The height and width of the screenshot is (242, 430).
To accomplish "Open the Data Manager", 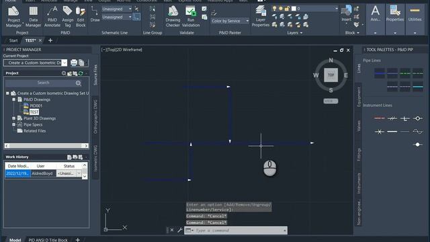I will [x=33, y=17].
